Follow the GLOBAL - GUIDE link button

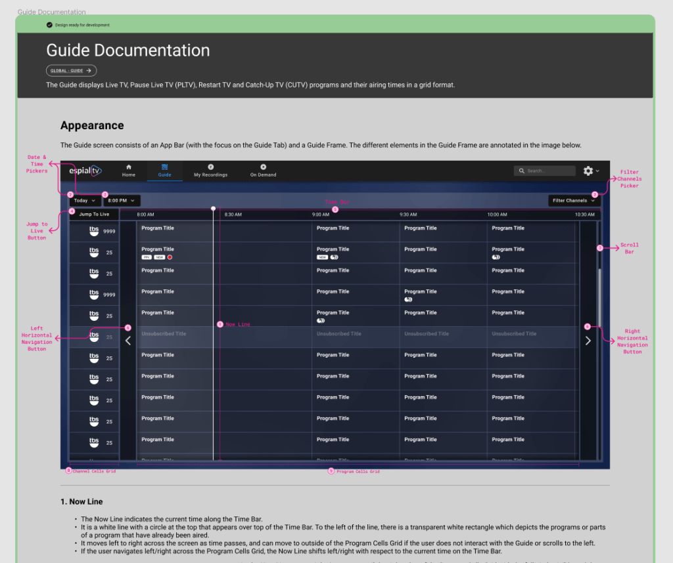click(x=71, y=71)
